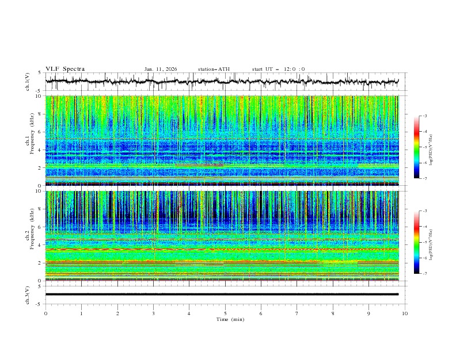
Task: Click the 'ch.3(V)' waveform axis label
Action: pos(28,295)
